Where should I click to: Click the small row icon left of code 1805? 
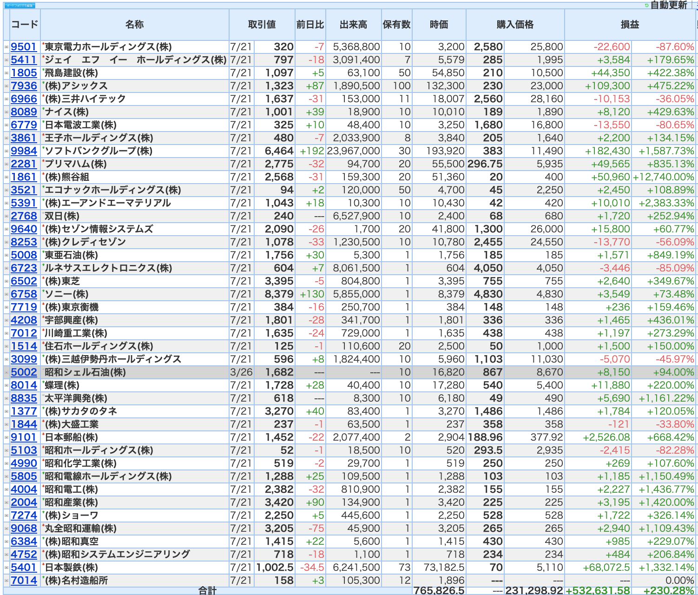point(7,73)
